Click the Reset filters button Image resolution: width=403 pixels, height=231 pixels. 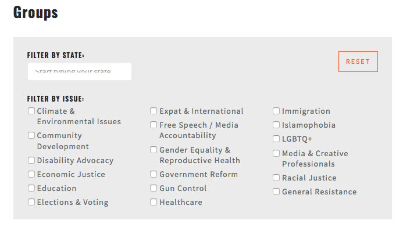[358, 62]
